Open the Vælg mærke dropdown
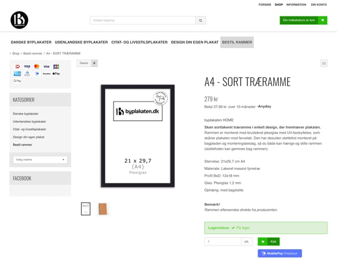 click(x=40, y=160)
